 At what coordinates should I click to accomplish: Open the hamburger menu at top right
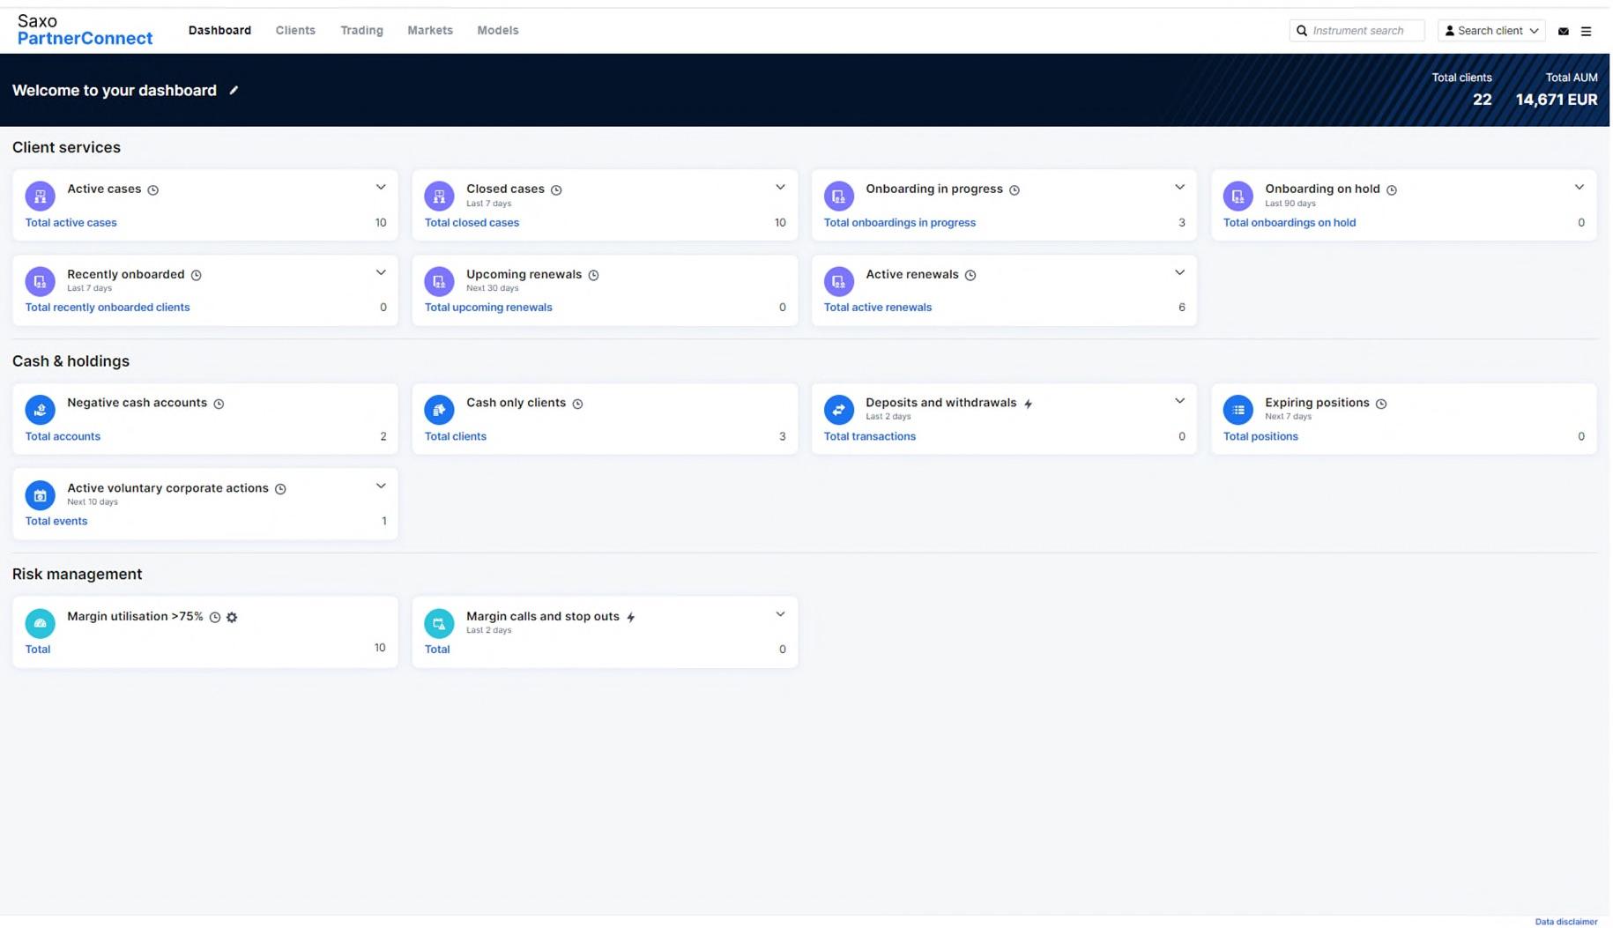(x=1587, y=31)
